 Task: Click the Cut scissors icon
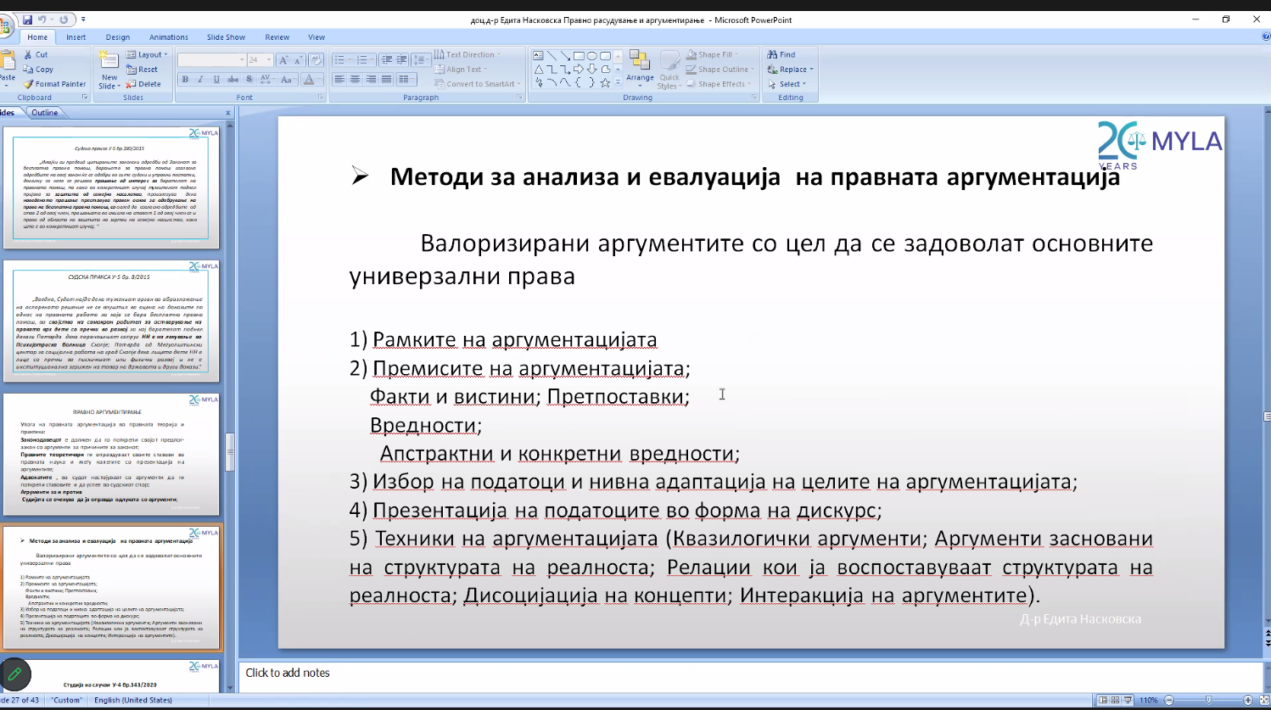[x=29, y=54]
